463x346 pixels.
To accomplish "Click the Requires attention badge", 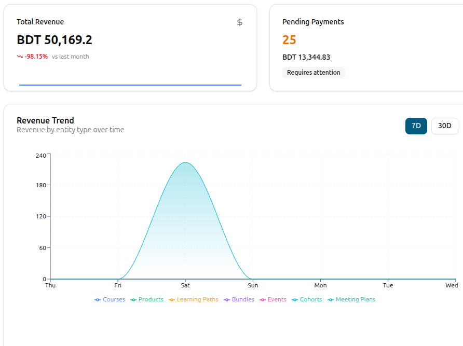I will tap(314, 73).
